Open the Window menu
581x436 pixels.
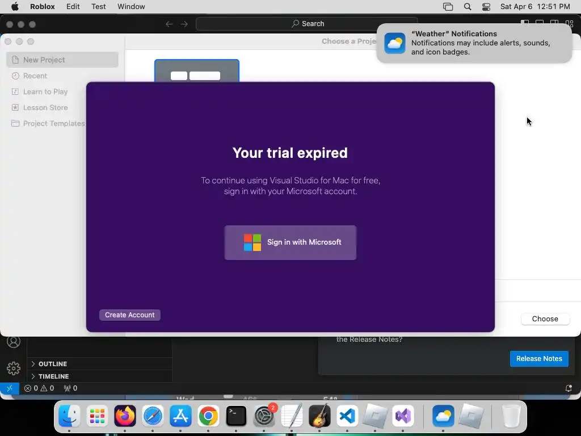coord(131,7)
